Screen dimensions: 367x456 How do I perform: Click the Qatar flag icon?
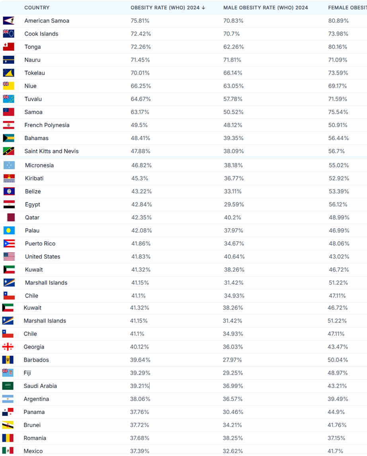(x=11, y=217)
